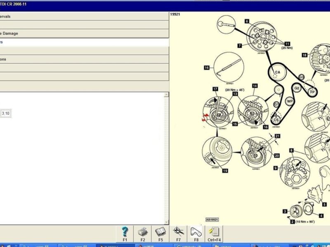Click the CA camshaft sprocket in belt diagram
The height and width of the screenshot is (247, 330).
(277, 72)
